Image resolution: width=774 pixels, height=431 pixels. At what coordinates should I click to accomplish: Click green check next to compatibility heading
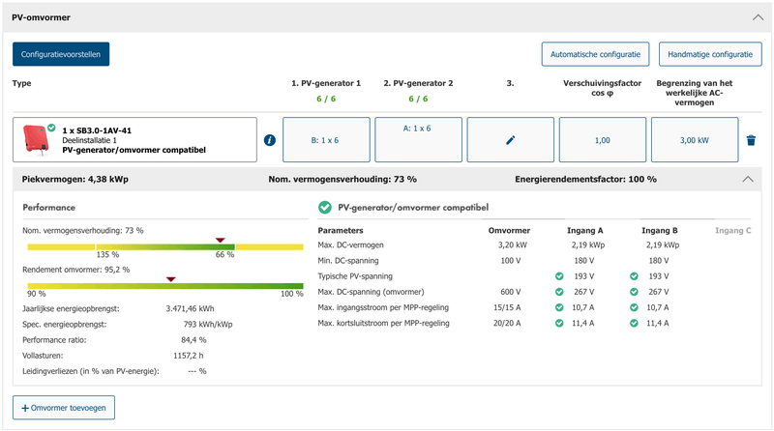click(324, 207)
